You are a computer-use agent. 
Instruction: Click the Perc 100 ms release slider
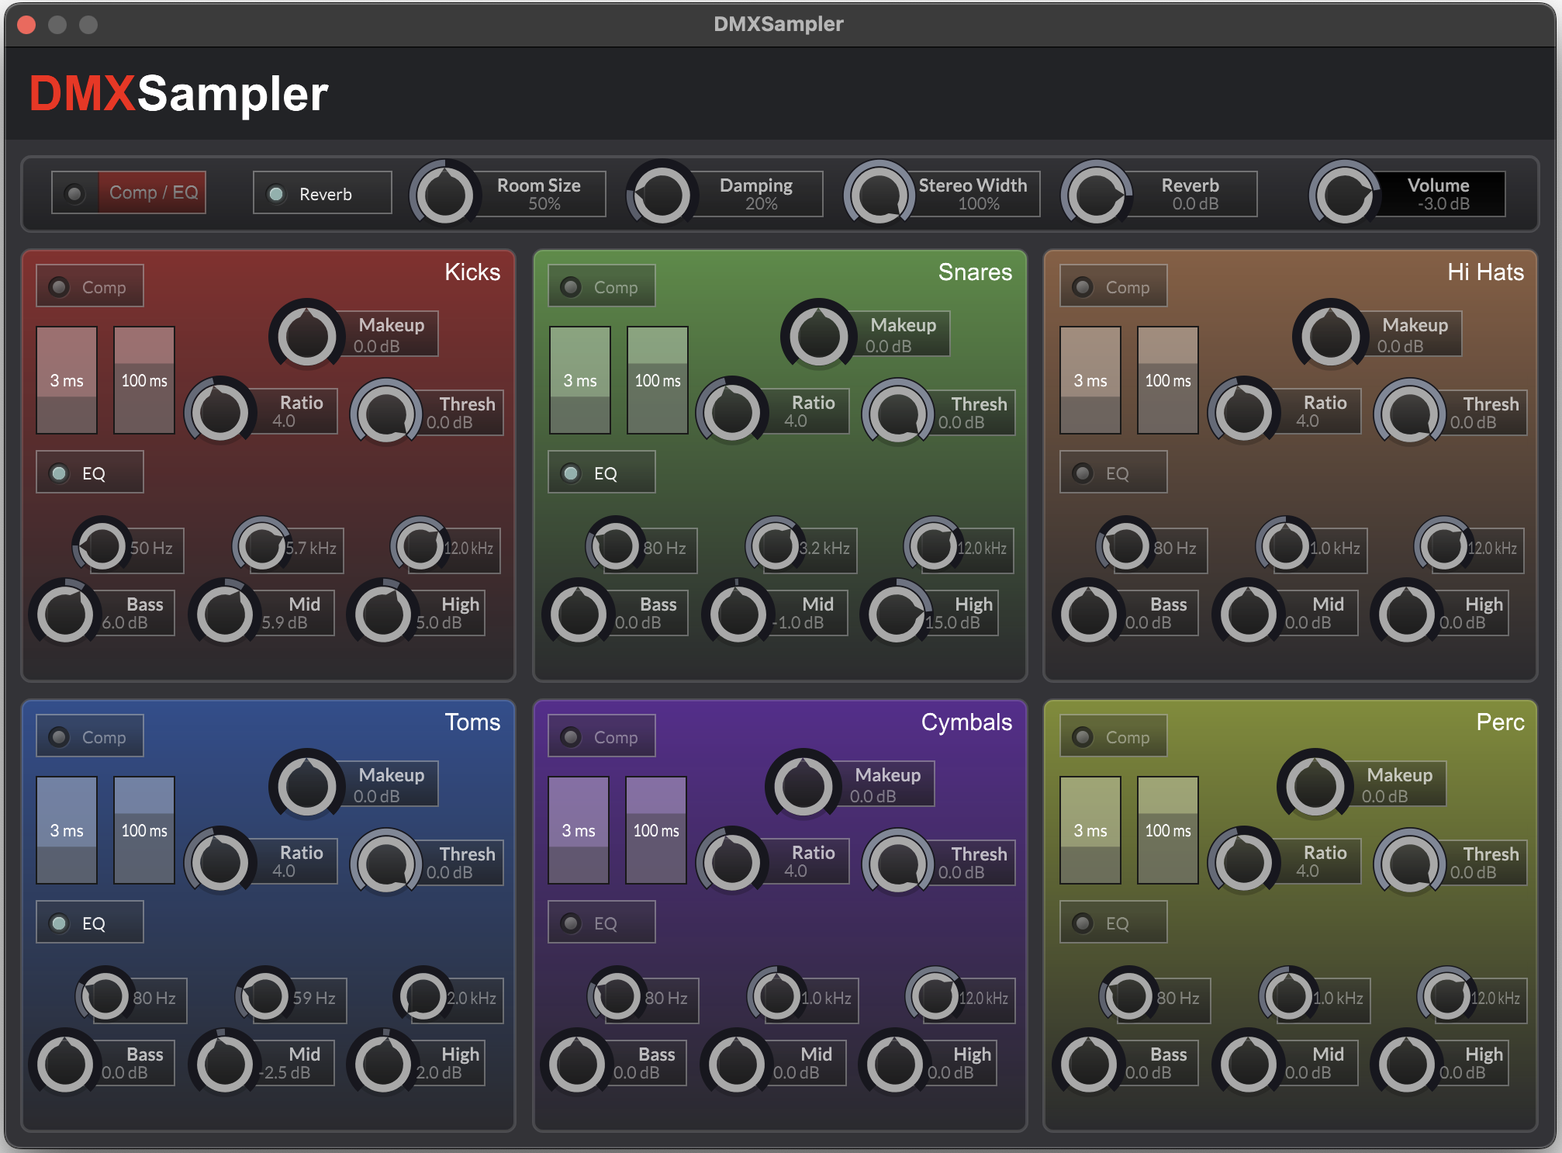(1168, 830)
